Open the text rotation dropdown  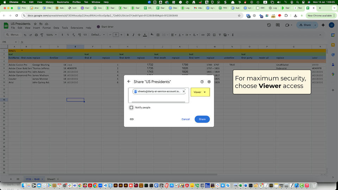pos(195,35)
